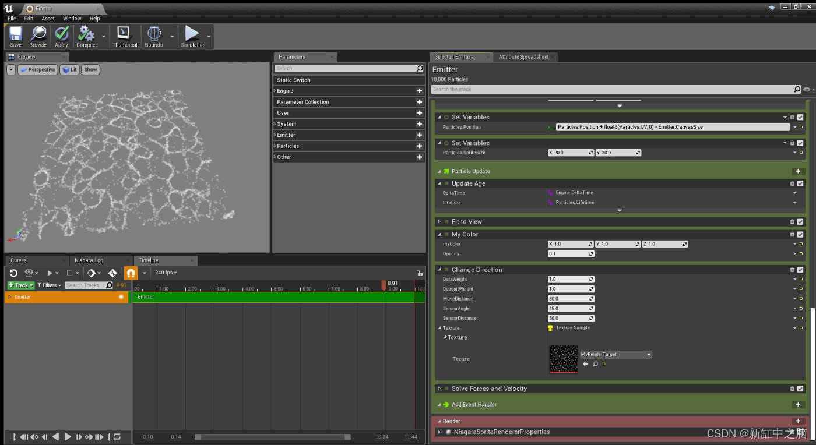This screenshot has width=816, height=445.
Task: Open the File menu
Action: [12, 19]
